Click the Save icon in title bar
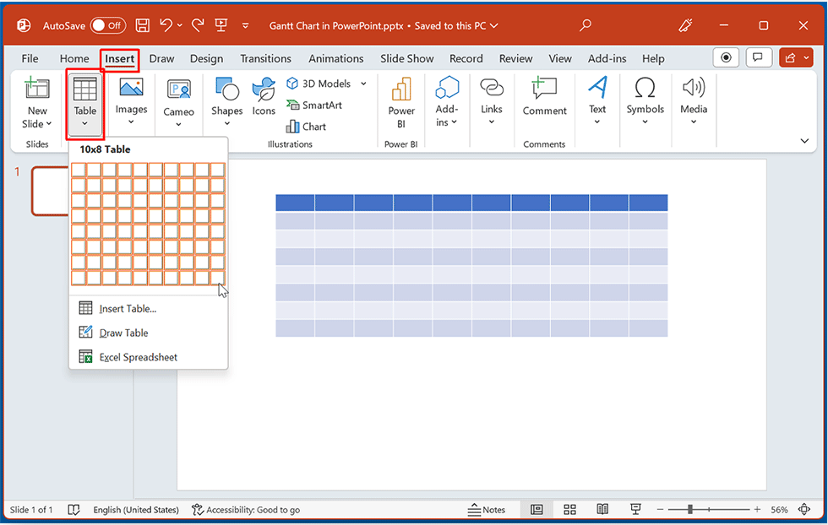Viewport: 828px width, 525px height. (x=143, y=25)
